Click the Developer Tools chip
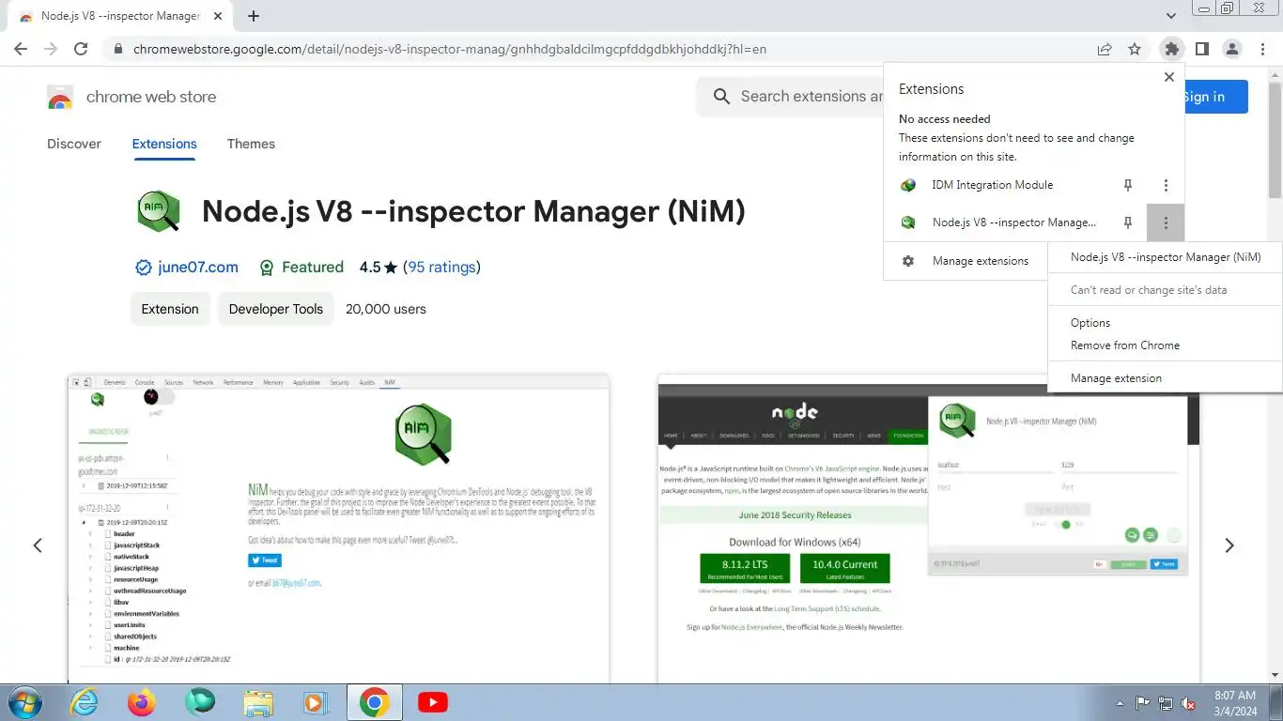The width and height of the screenshot is (1283, 721). coord(275,309)
